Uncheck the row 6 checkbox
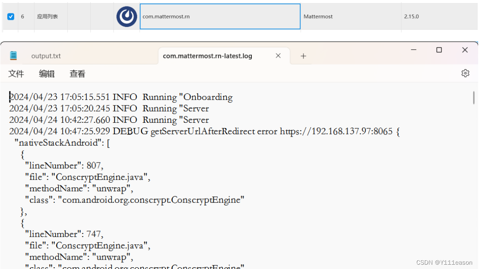Screen dimensions: 479x269 pyautogui.click(x=11, y=16)
